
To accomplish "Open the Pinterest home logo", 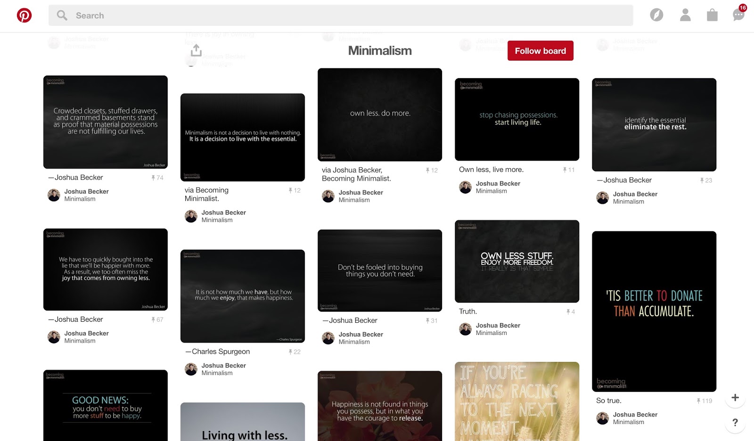I will pos(24,16).
